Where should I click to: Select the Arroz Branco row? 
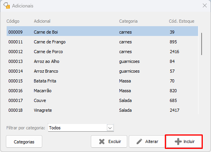click(x=102, y=71)
